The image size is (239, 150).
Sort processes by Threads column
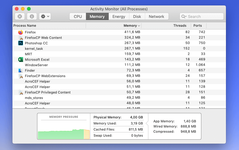(180, 26)
